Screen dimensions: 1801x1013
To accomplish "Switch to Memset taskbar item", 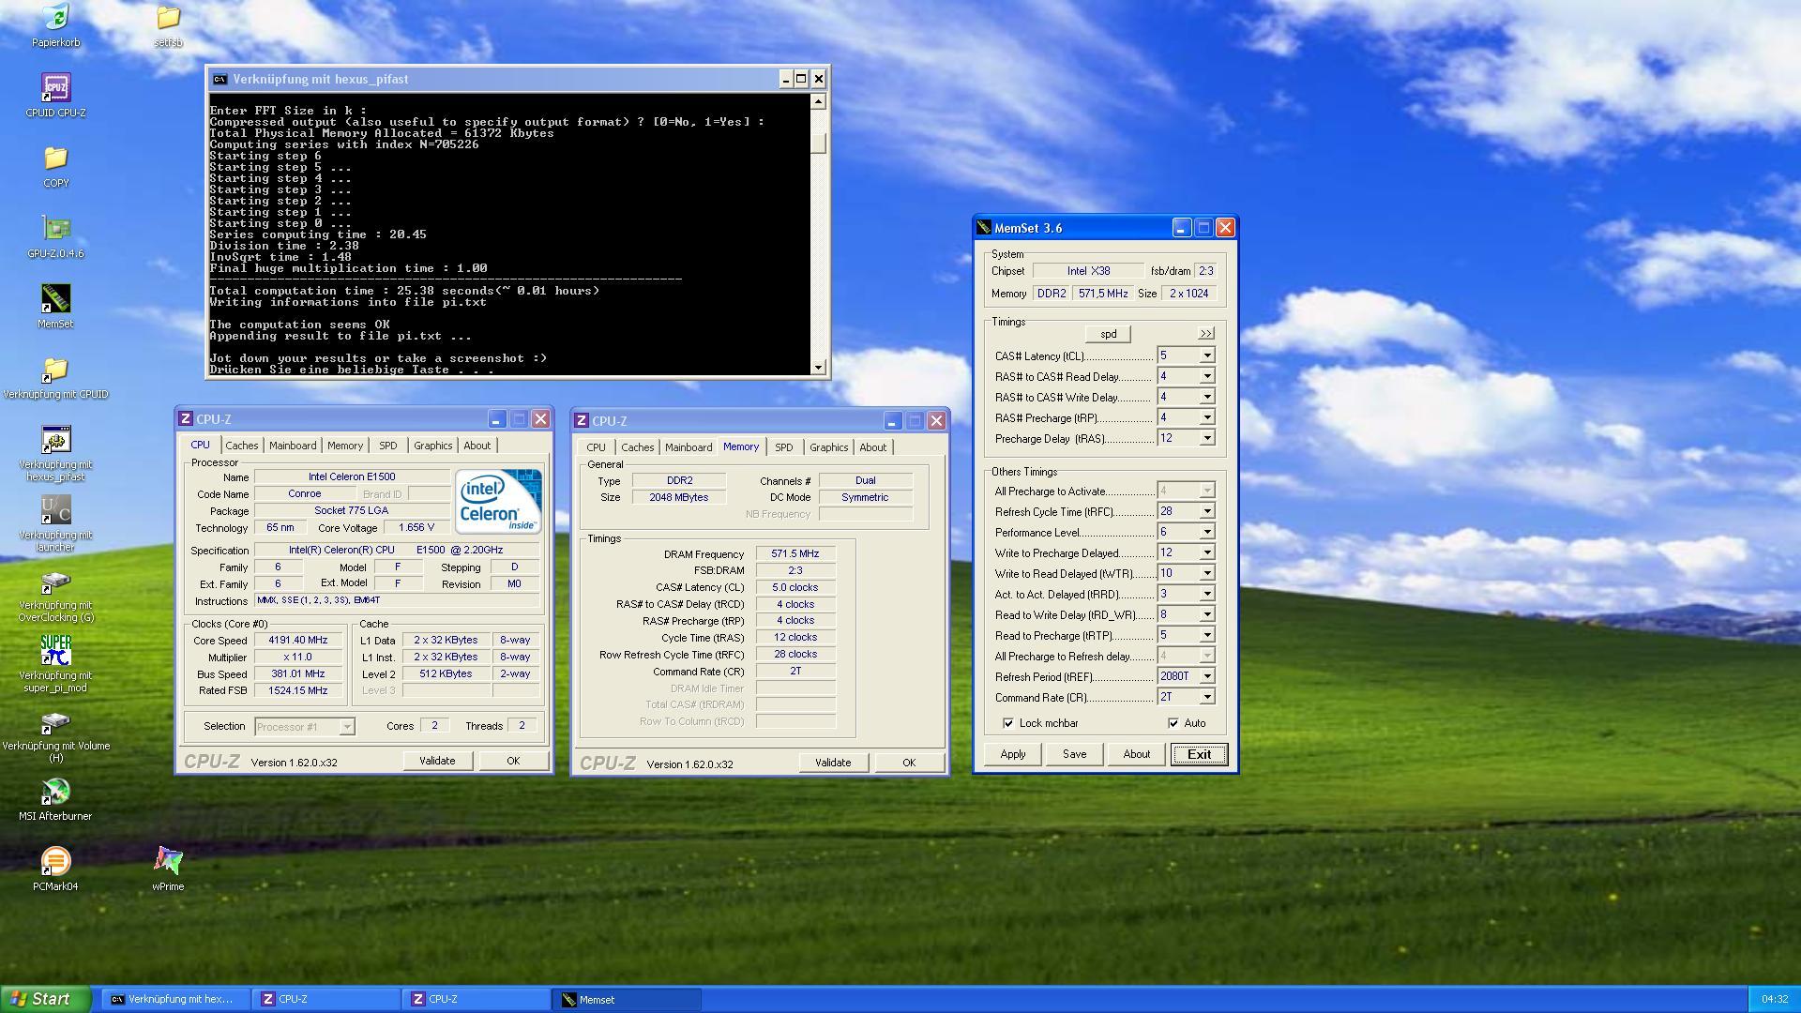I will click(628, 1000).
